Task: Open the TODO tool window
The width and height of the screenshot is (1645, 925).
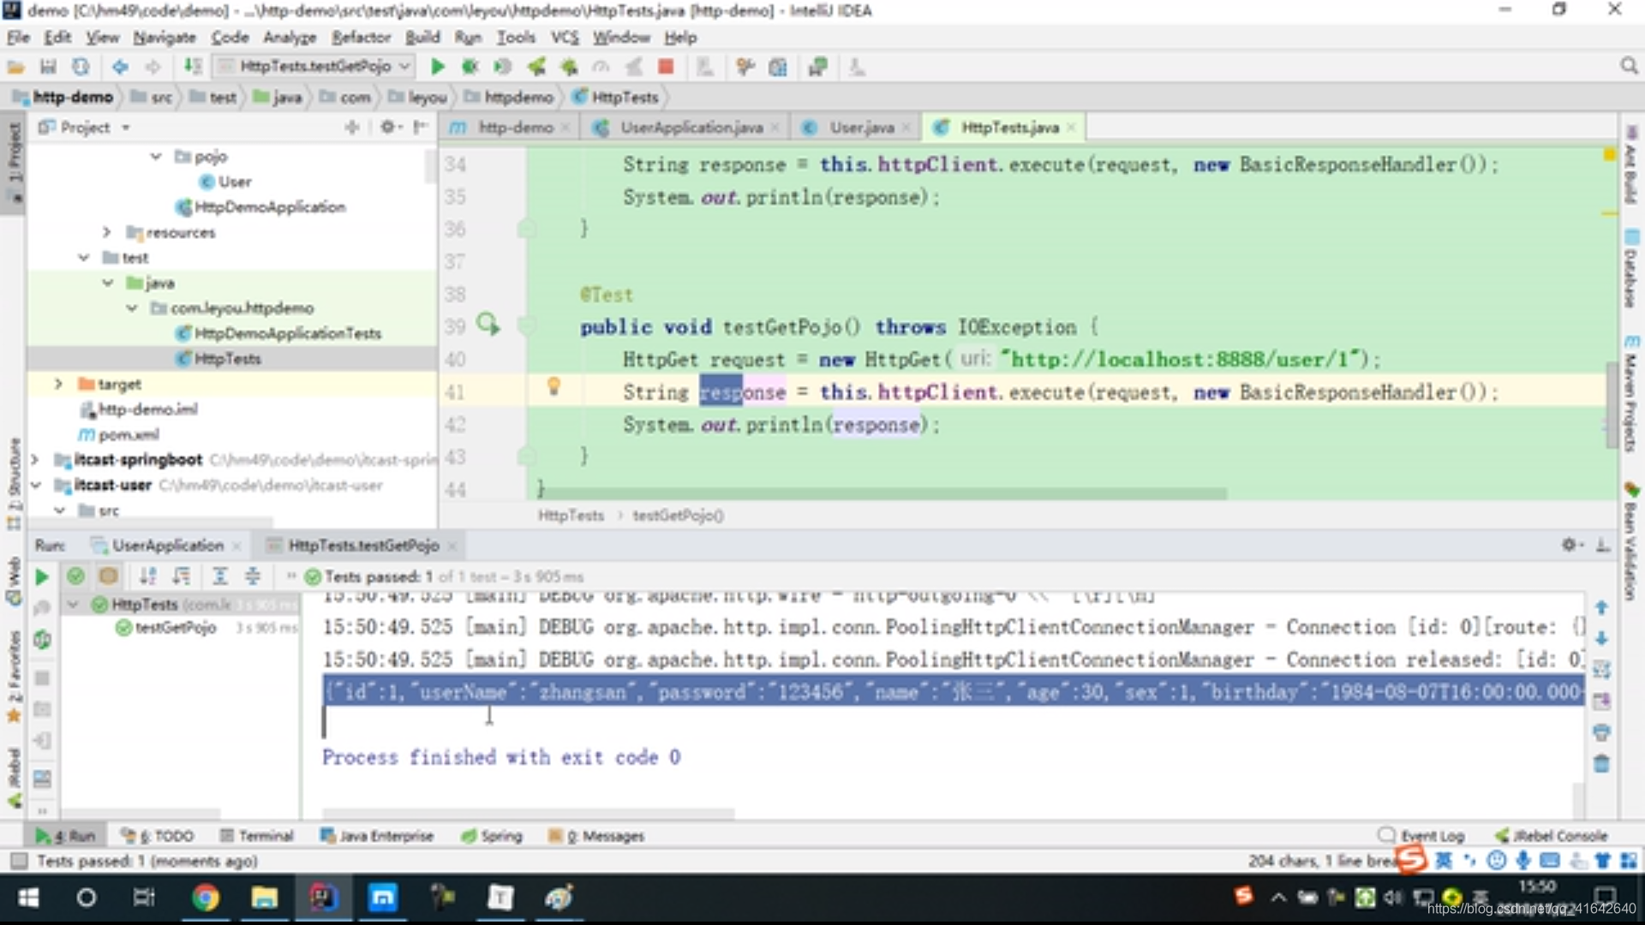Action: point(157,836)
